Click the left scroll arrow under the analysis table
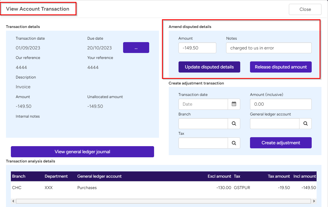Viewport: 328px width, 207px height. (13, 201)
